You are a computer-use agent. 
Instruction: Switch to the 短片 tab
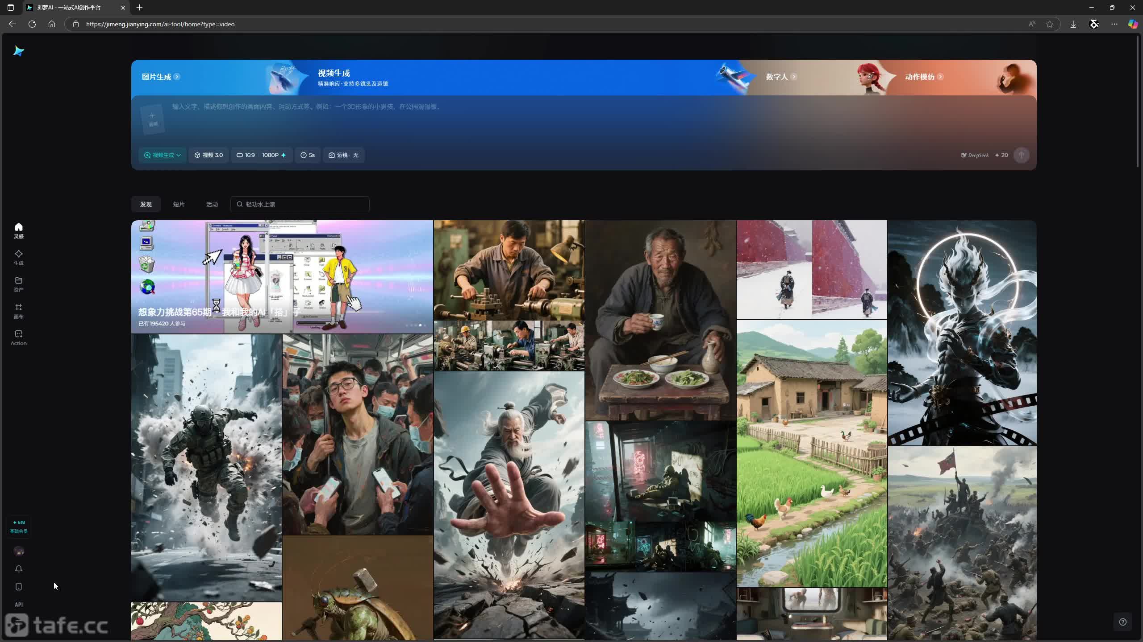click(x=179, y=204)
